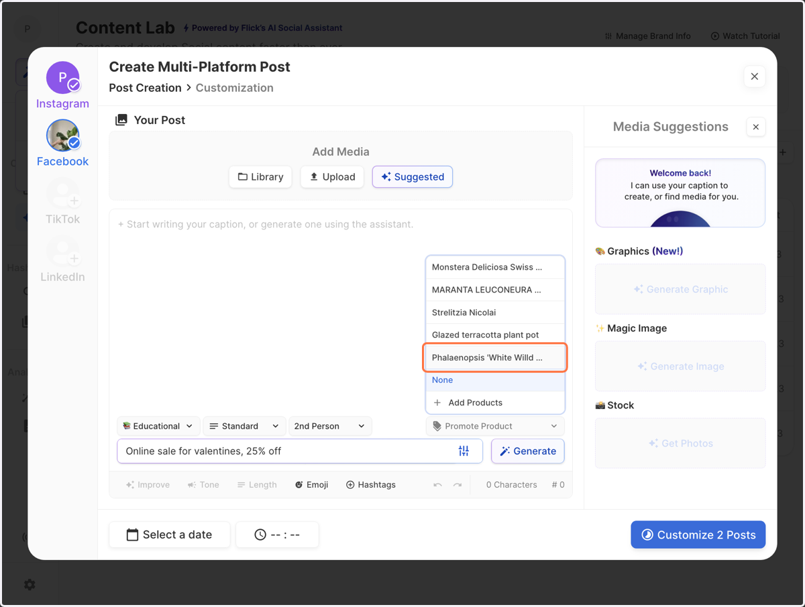Click the undo arrow icon
The width and height of the screenshot is (805, 607).
[437, 485]
